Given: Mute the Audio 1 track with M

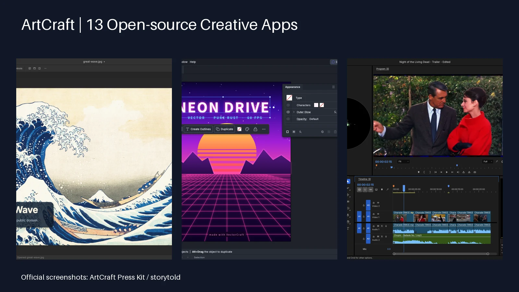Looking at the screenshot, I should click(378, 226).
